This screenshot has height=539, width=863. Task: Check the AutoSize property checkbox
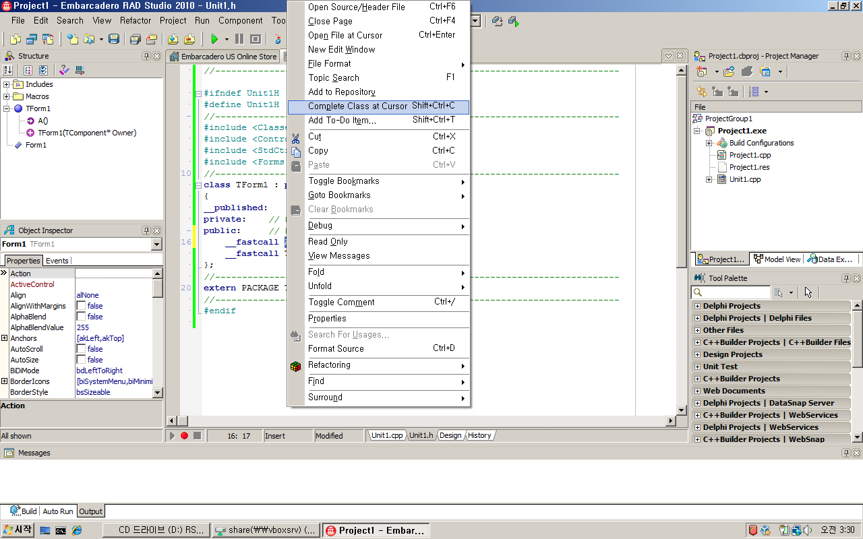(81, 360)
